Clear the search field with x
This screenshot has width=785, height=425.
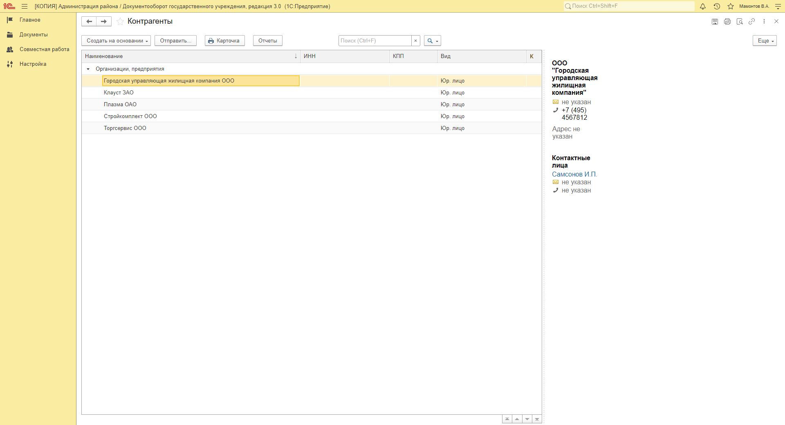click(x=415, y=40)
